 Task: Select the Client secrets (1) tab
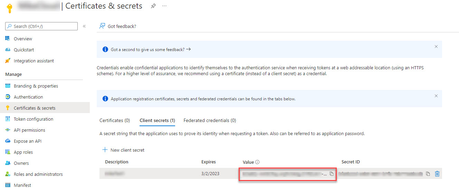[157, 120]
